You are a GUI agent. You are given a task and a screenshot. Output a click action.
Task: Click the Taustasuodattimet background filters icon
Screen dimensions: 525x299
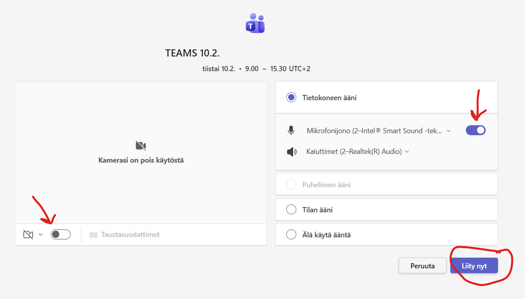pyautogui.click(x=94, y=235)
